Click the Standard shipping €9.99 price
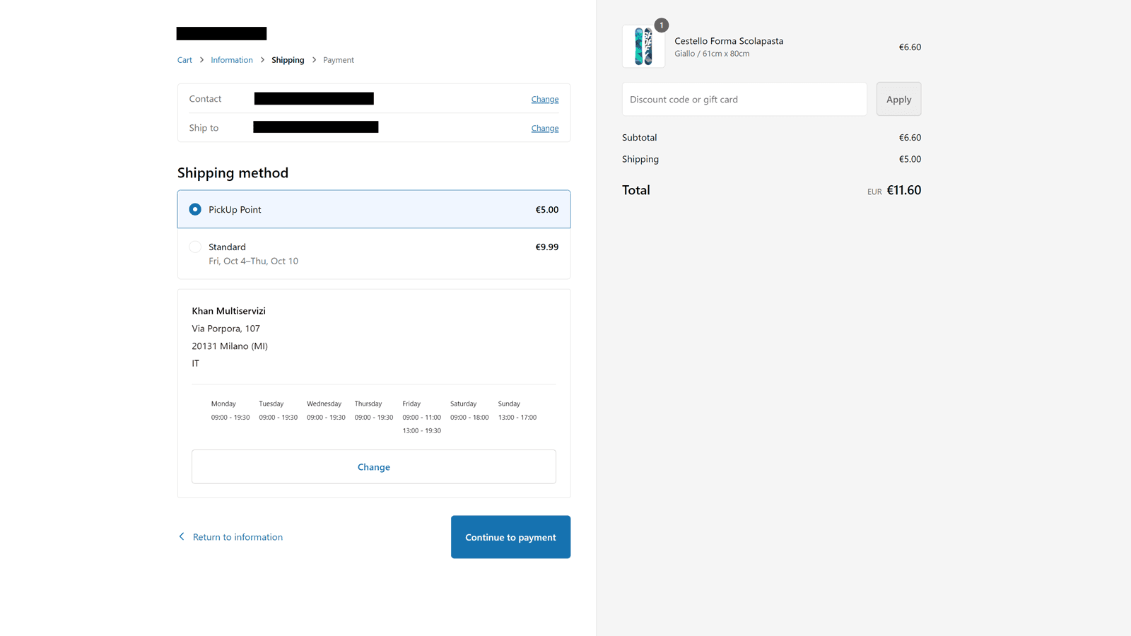Screen dimensions: 1131x636 (x=546, y=247)
